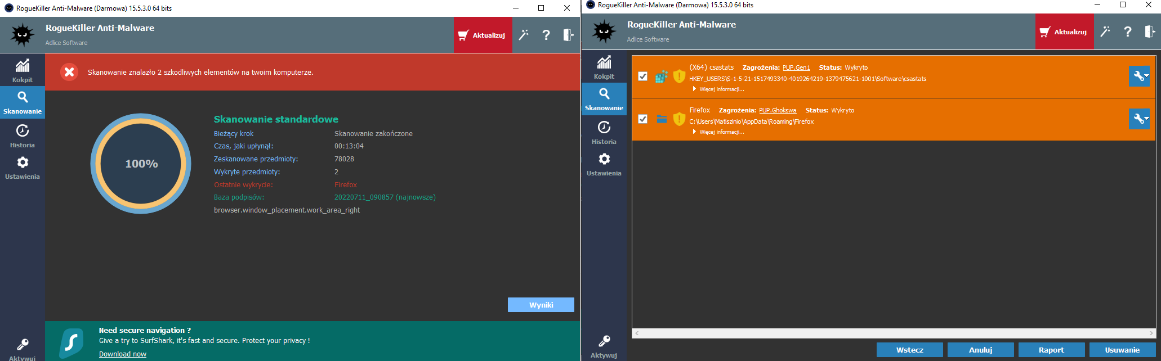Click exit door icon in left window

[568, 35]
